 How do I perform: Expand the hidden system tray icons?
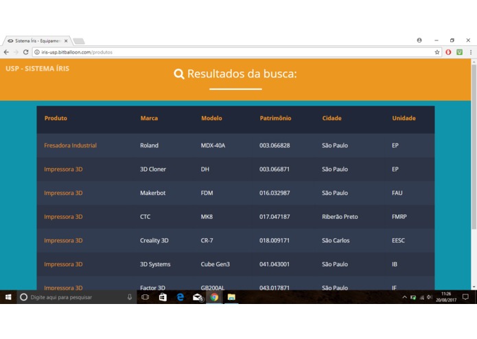click(404, 297)
